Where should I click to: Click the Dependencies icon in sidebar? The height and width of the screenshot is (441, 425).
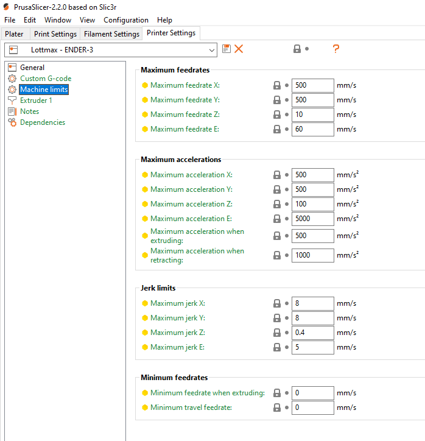12,122
